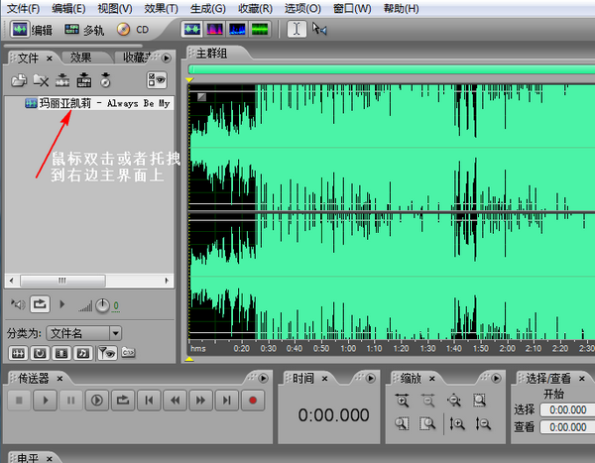Image resolution: width=595 pixels, height=463 pixels.
Task: Click the transport Stop button
Action: 19,401
